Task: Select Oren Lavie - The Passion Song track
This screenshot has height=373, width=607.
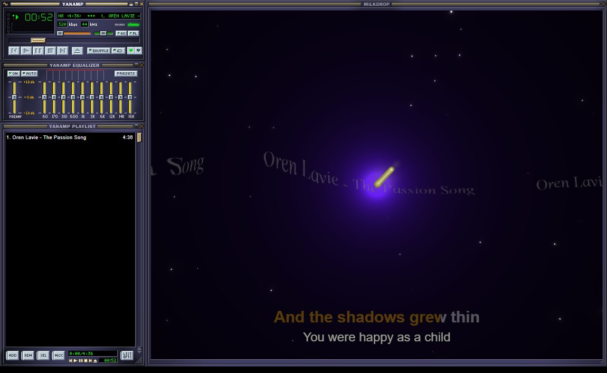Action: (x=70, y=137)
